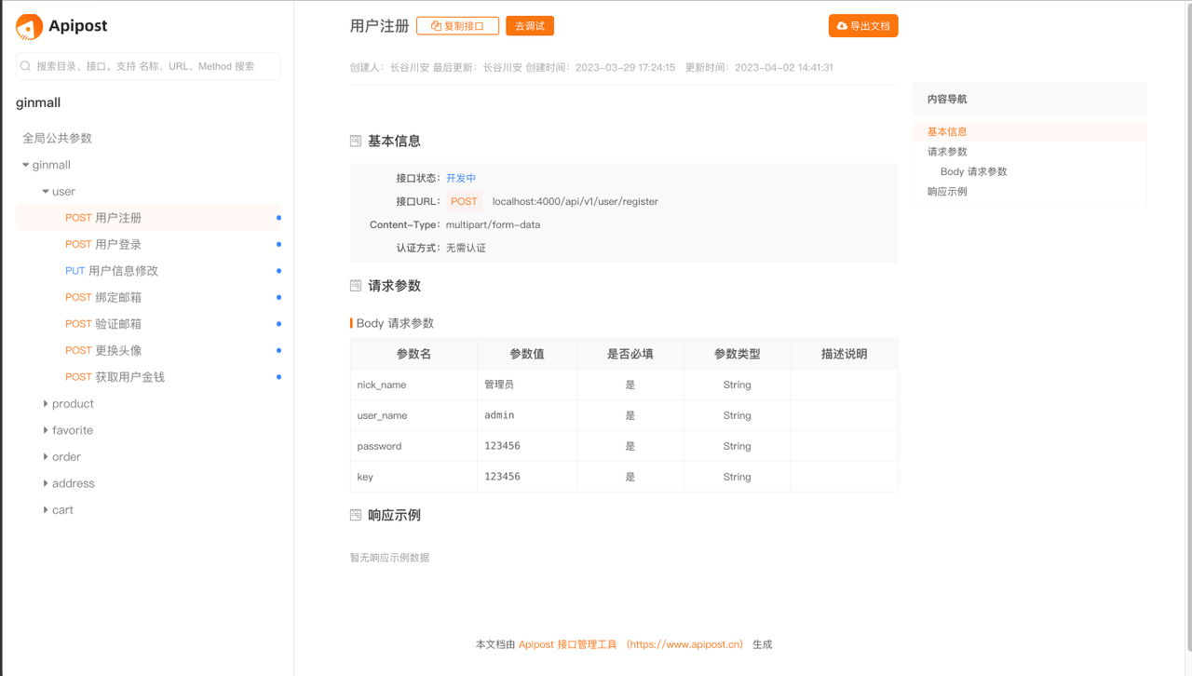Click the 管理员 value cell
This screenshot has width=1192, height=676.
tap(527, 385)
